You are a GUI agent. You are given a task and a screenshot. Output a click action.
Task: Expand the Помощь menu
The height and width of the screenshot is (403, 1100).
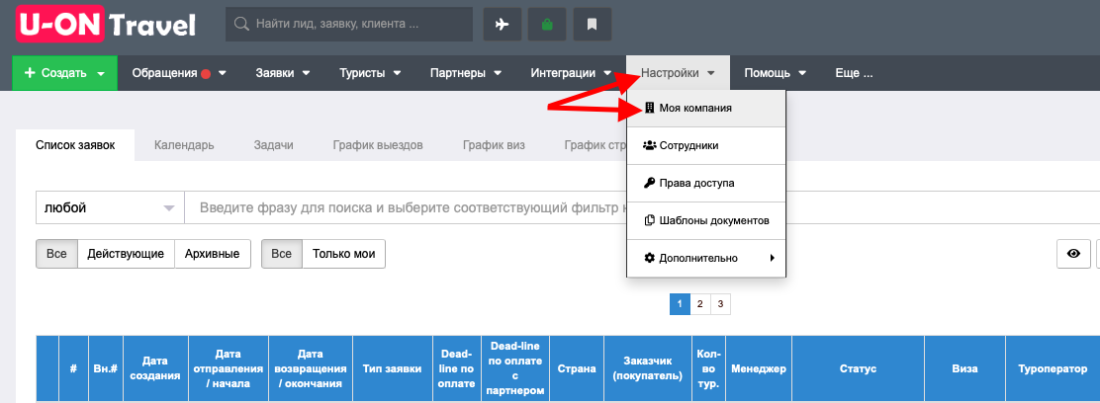tap(776, 73)
